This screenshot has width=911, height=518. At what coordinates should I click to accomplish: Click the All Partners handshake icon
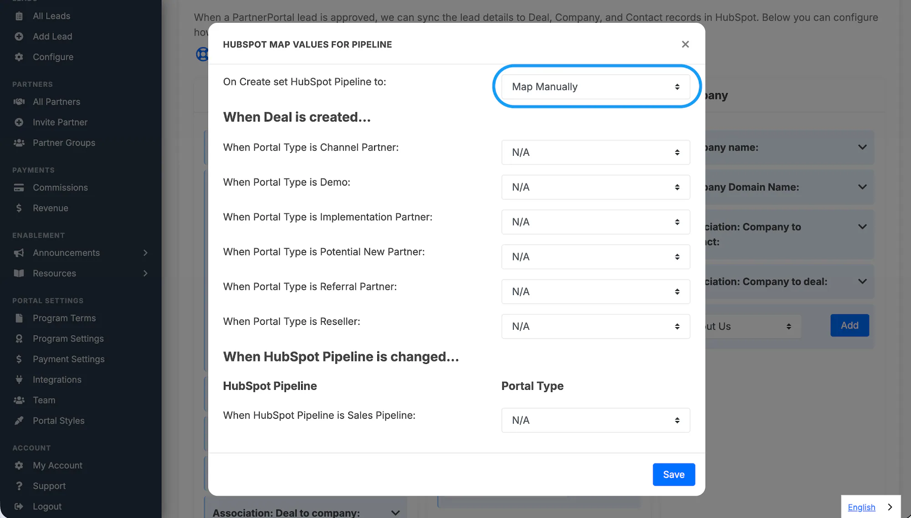point(19,102)
